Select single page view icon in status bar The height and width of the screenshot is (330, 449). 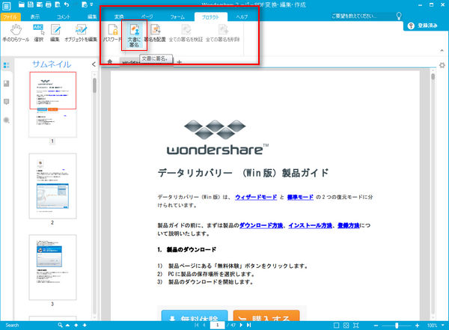(337, 325)
